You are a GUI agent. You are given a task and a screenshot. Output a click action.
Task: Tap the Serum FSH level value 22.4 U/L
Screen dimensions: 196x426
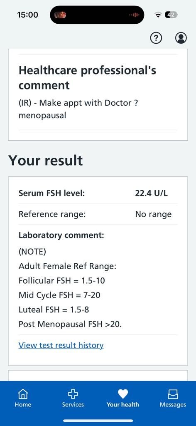pyautogui.click(x=151, y=193)
